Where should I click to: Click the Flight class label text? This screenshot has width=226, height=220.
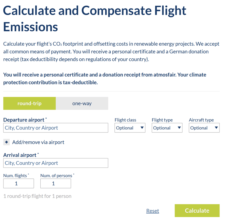[x=125, y=120]
